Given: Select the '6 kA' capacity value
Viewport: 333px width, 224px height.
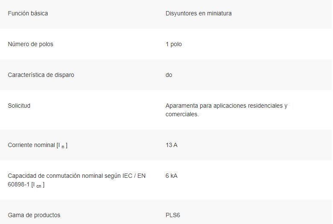Looking at the screenshot, I should [172, 176].
